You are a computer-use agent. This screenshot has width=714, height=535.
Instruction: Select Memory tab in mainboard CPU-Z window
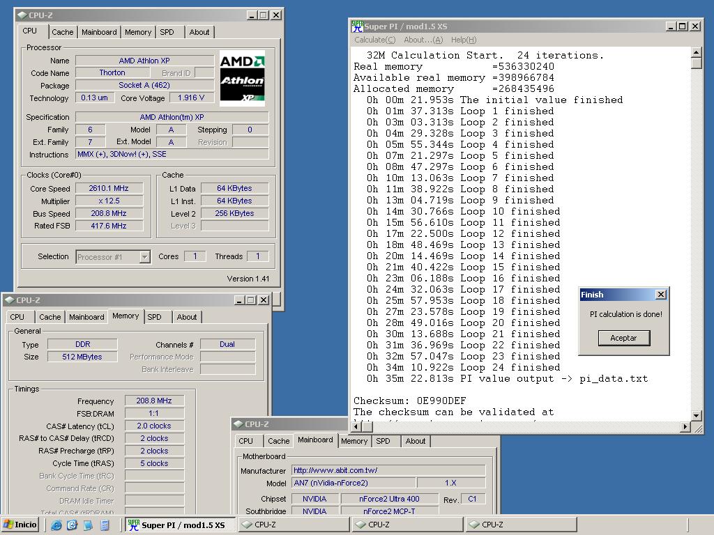[x=354, y=441]
